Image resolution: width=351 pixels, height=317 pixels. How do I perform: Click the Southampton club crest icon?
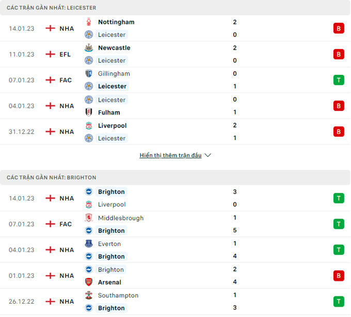[89, 295]
